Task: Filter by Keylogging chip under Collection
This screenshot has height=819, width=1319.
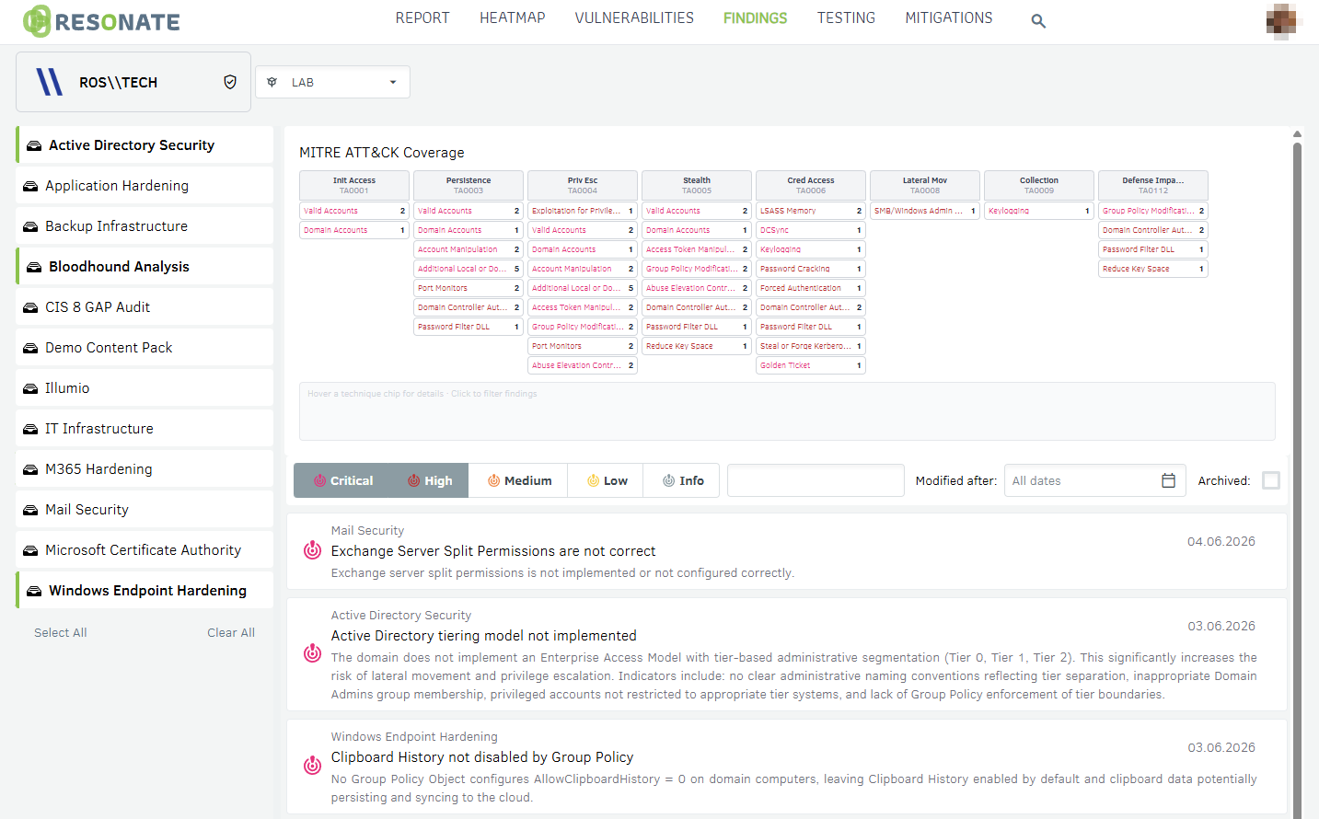Action: [x=1039, y=211]
